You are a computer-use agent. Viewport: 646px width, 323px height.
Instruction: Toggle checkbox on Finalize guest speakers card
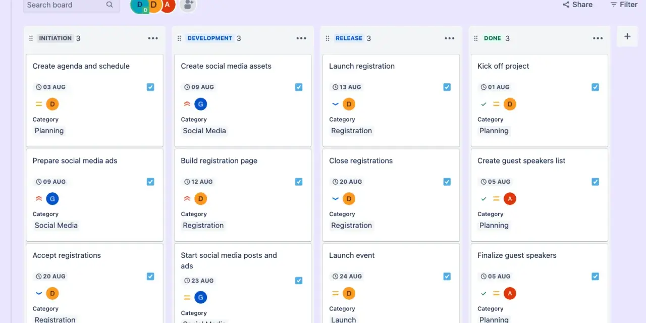596,276
